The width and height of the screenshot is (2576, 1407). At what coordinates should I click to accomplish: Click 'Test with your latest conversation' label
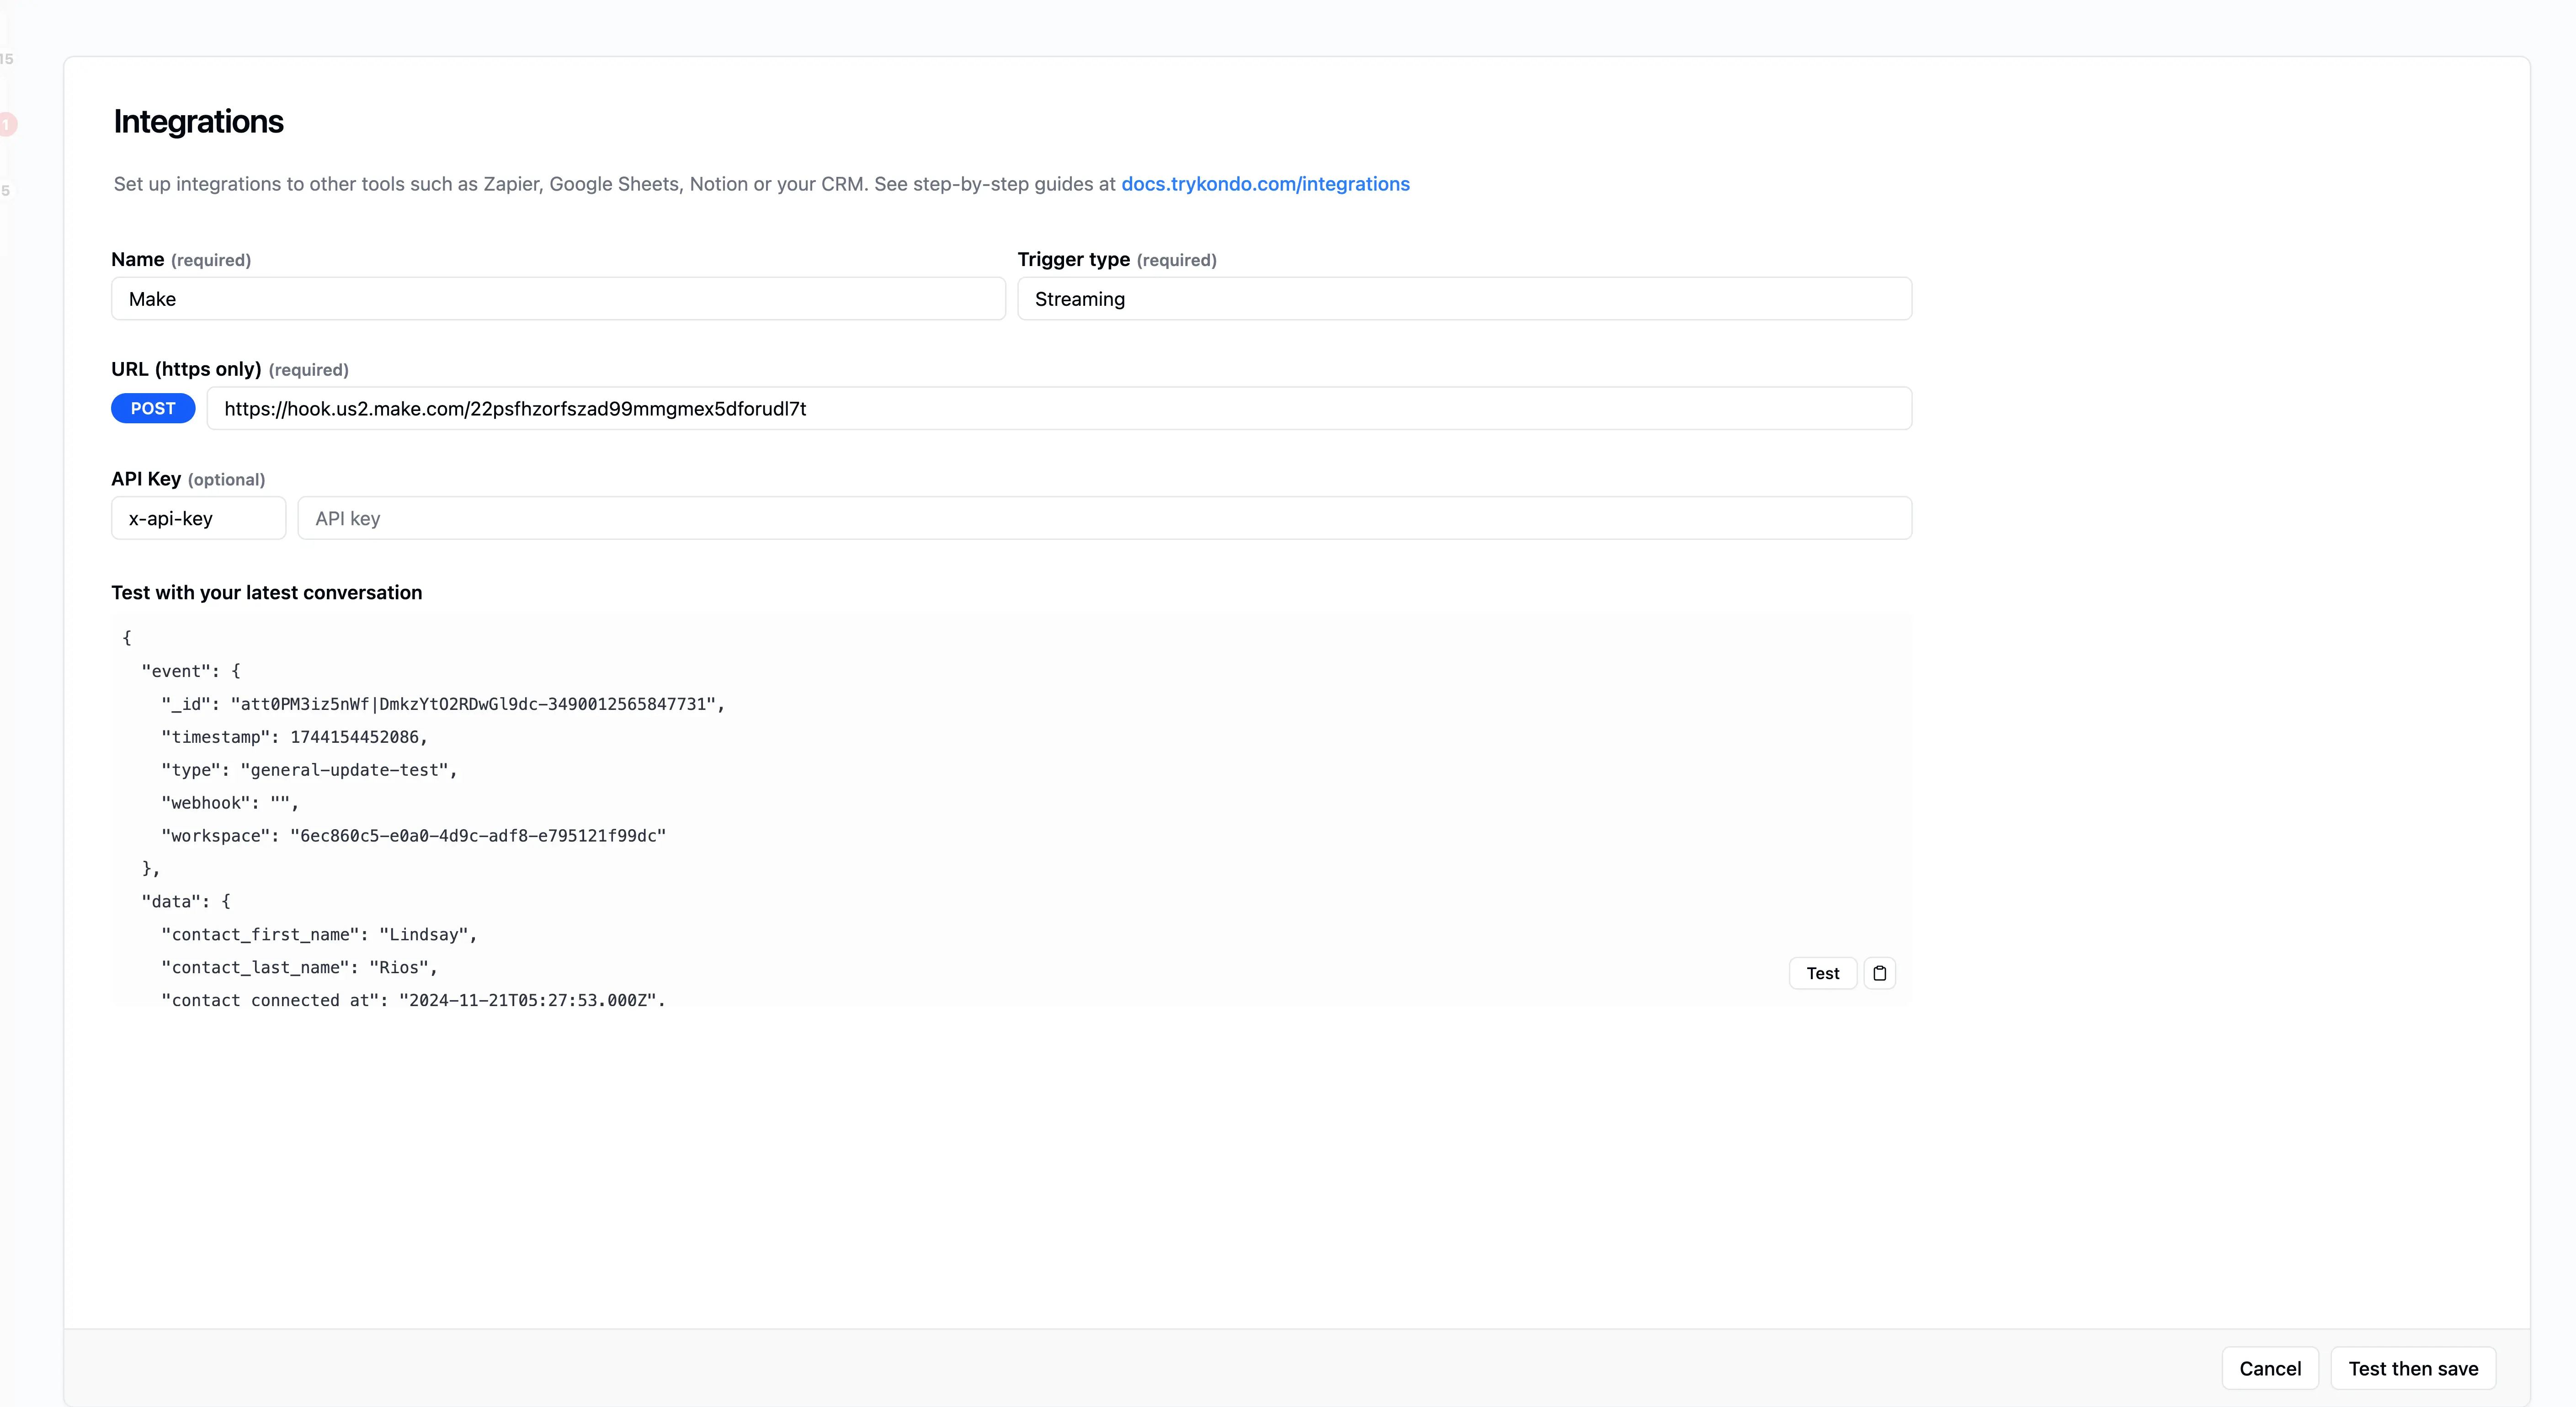(267, 593)
